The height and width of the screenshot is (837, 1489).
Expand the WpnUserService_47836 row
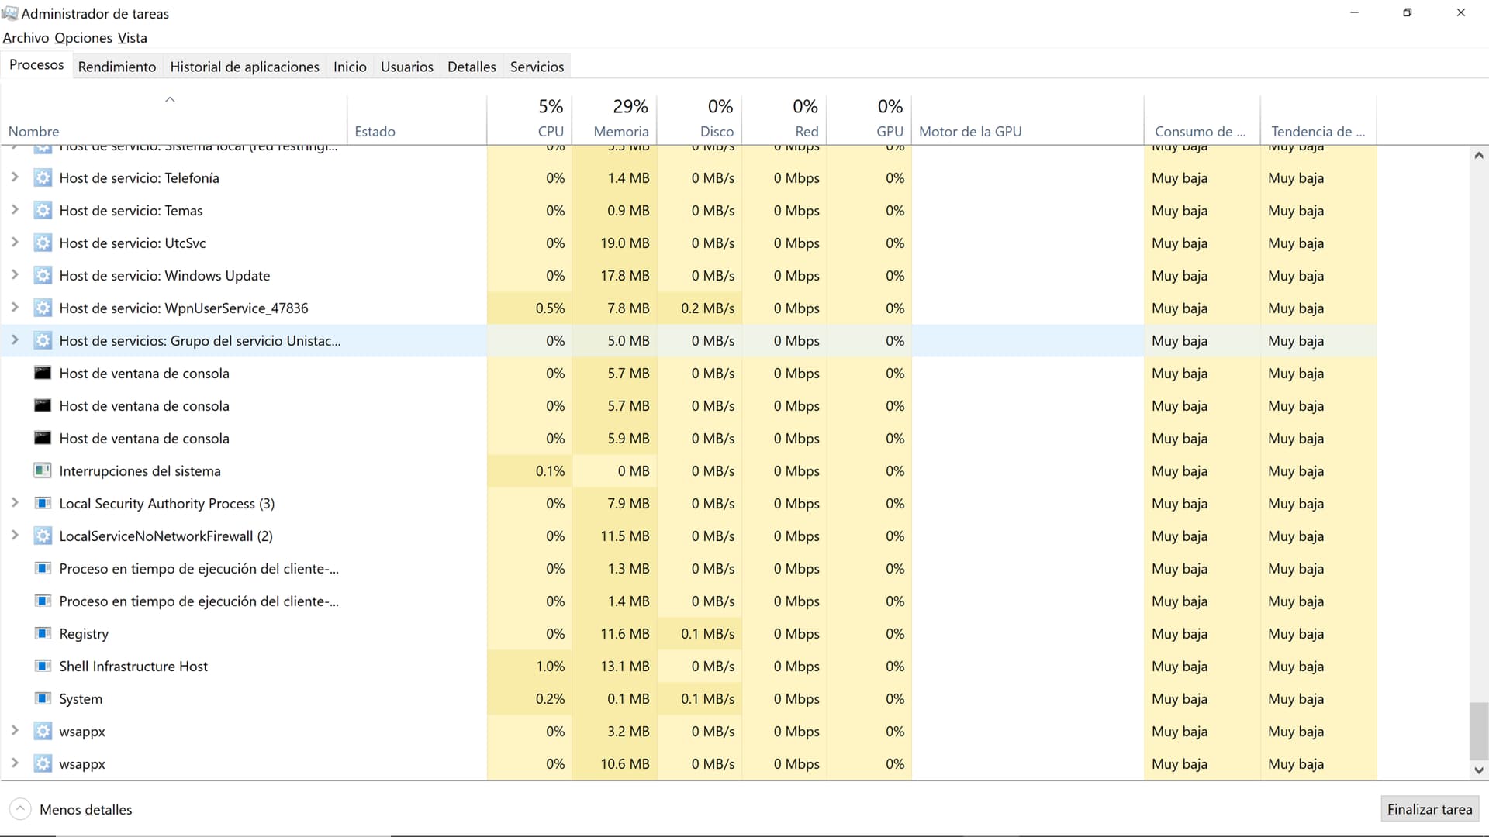[15, 308]
